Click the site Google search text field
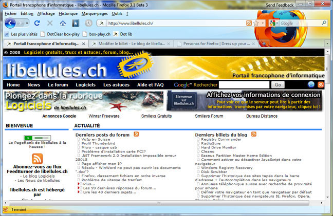 click(x=244, y=85)
